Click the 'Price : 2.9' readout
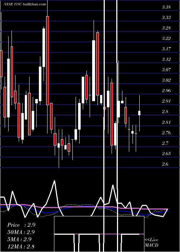The height and width of the screenshot is (252, 180). point(21,225)
